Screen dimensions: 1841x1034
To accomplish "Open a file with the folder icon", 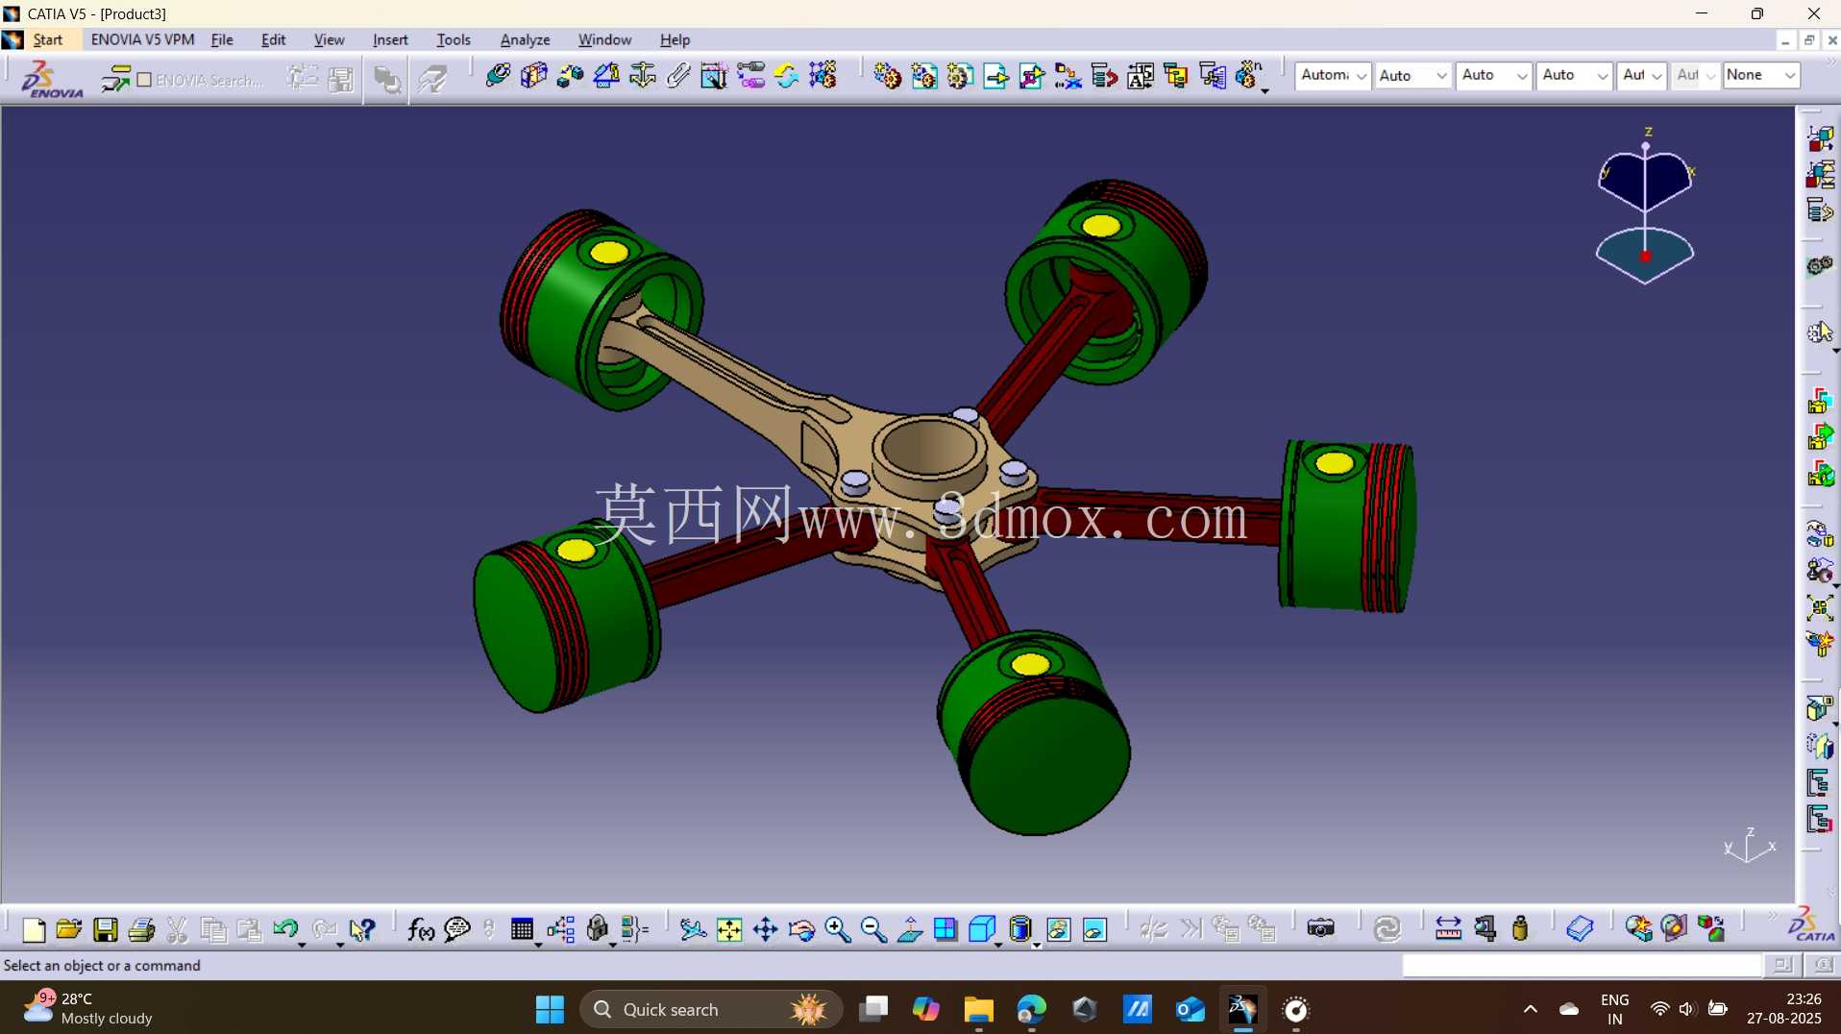I will coord(68,929).
